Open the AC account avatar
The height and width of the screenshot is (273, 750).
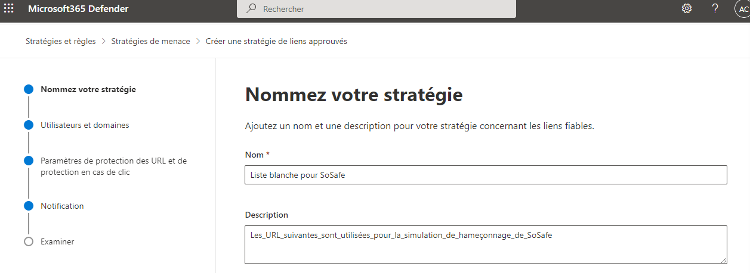[x=743, y=9]
